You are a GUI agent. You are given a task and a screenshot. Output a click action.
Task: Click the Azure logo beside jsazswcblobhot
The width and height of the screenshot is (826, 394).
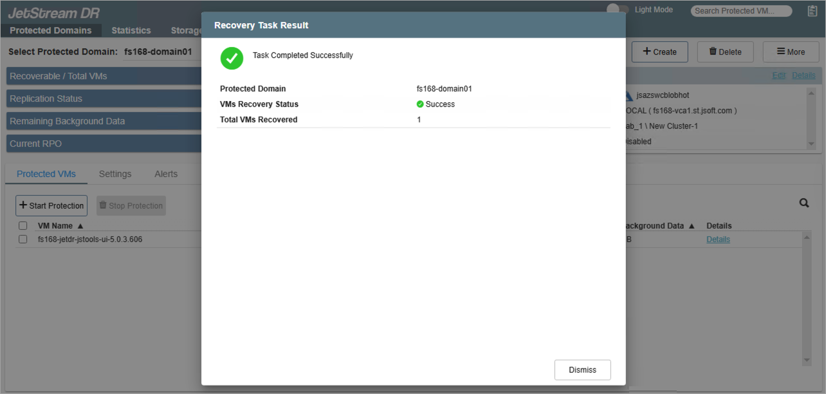pos(629,96)
